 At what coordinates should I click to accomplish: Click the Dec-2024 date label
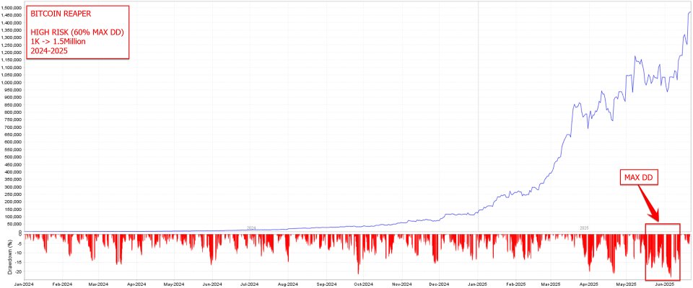438,284
